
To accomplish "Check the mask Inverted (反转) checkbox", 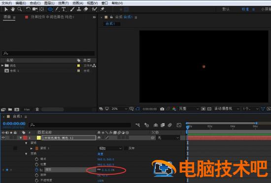I will (126, 148).
